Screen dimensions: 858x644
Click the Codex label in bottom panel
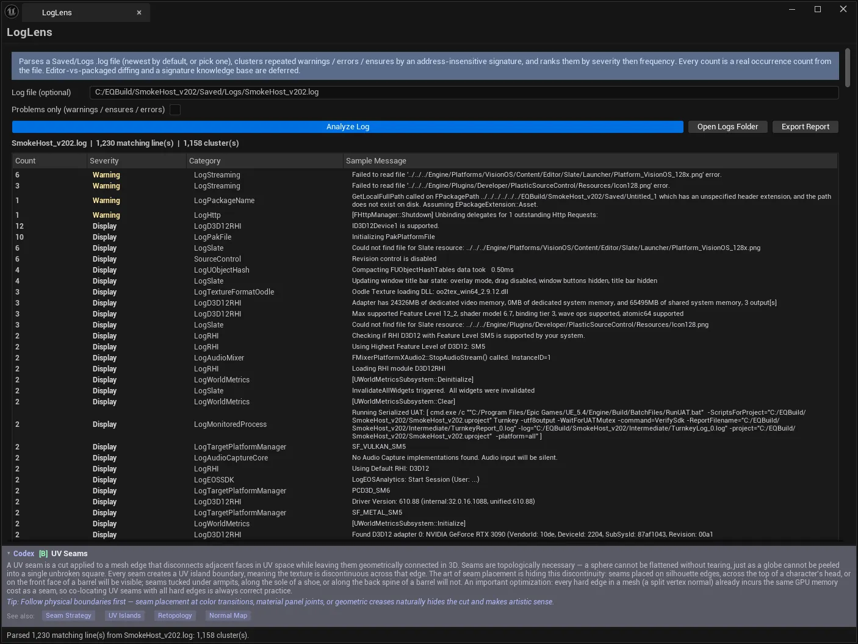[24, 554]
